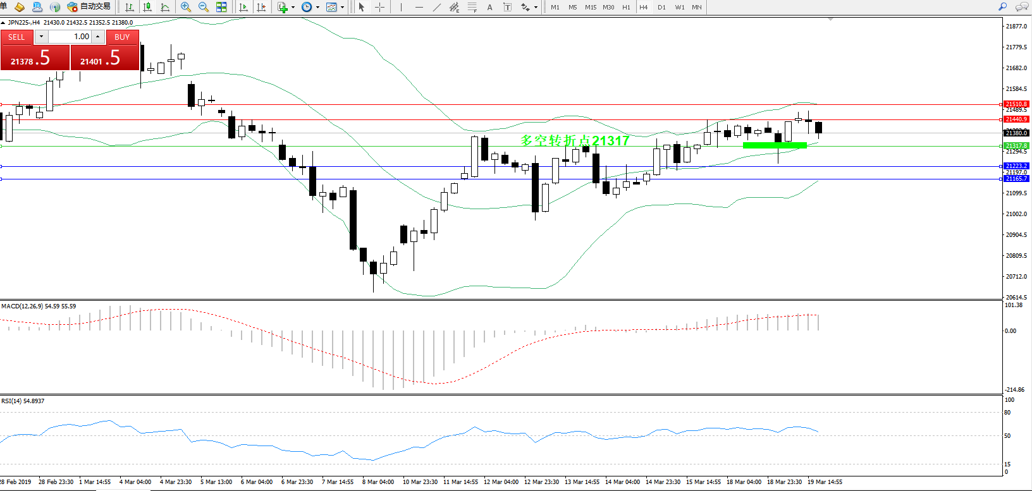The image size is (1032, 491).
Task: Switch to the D1 timeframe
Action: coord(661,7)
